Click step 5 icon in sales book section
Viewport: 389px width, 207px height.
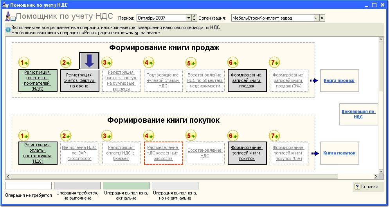tap(191, 63)
